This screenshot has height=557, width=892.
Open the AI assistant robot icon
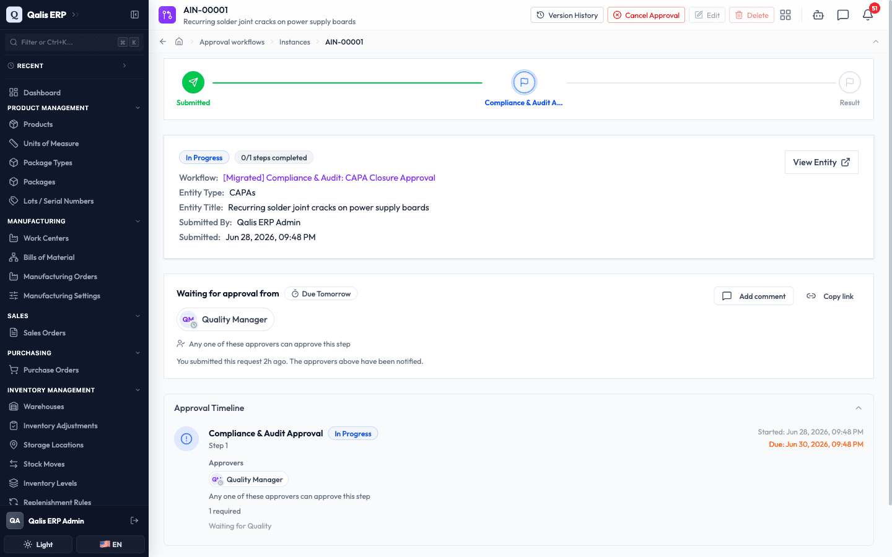tap(818, 15)
